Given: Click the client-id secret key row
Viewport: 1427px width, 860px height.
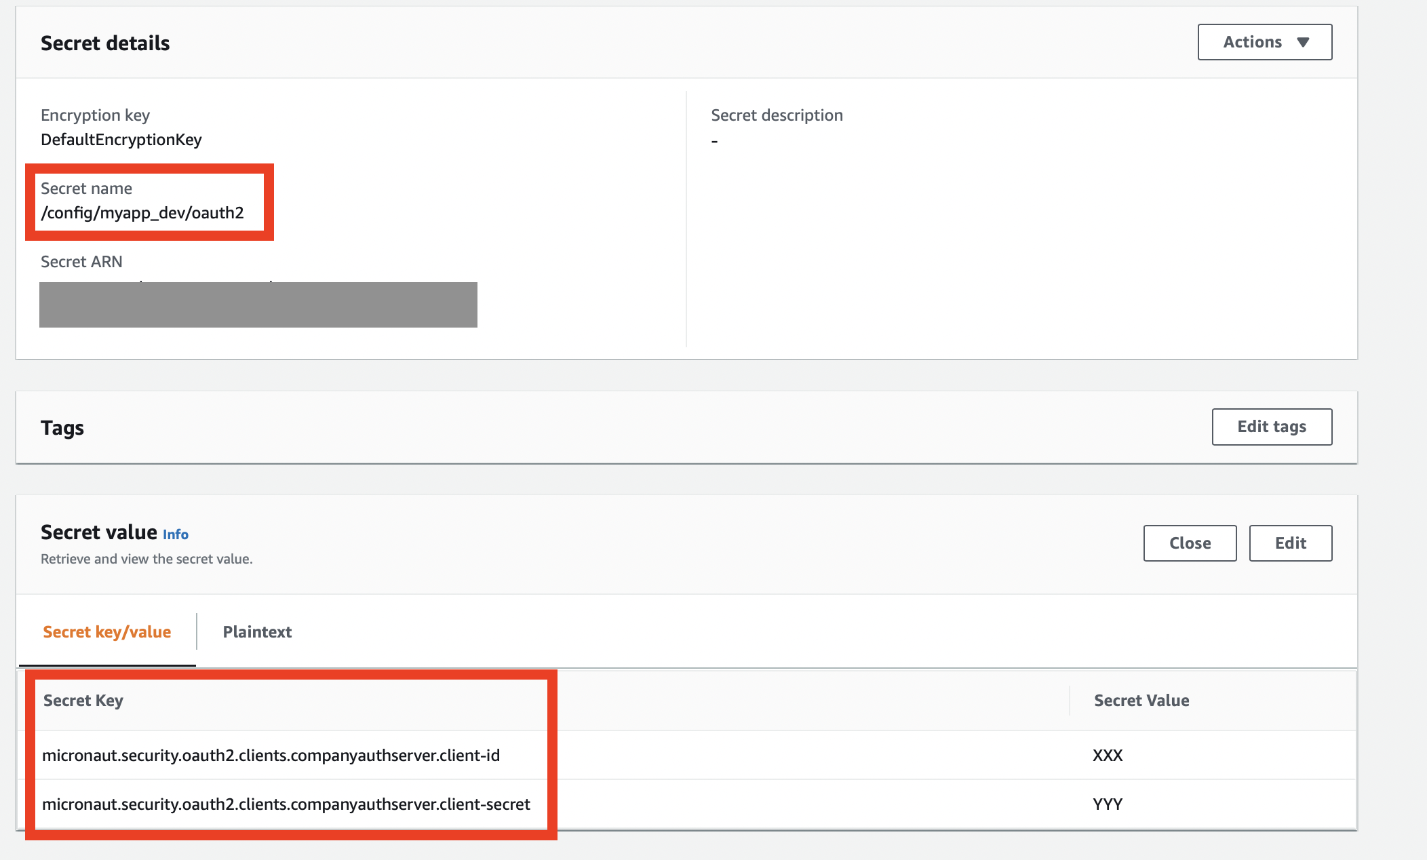Looking at the screenshot, I should point(271,755).
